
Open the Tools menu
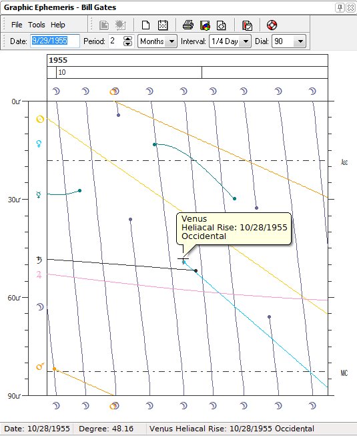pyautogui.click(x=37, y=25)
